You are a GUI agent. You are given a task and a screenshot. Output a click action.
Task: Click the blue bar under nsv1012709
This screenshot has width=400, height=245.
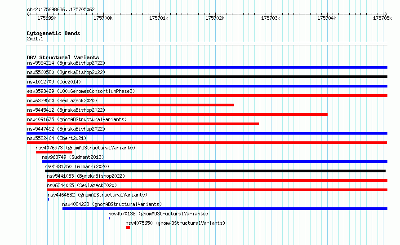[207, 86]
